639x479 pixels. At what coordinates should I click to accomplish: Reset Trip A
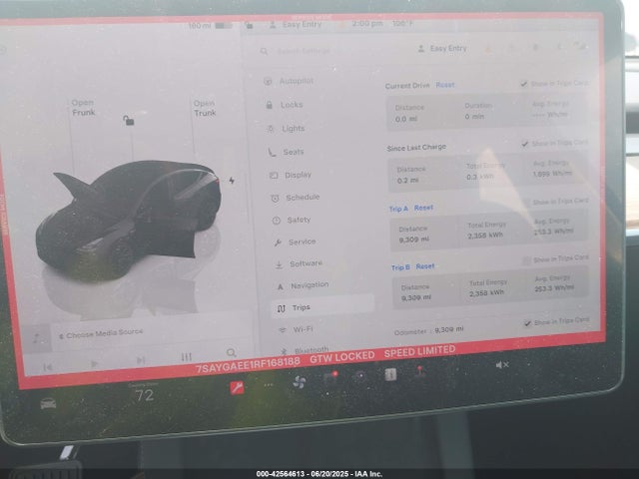point(423,208)
